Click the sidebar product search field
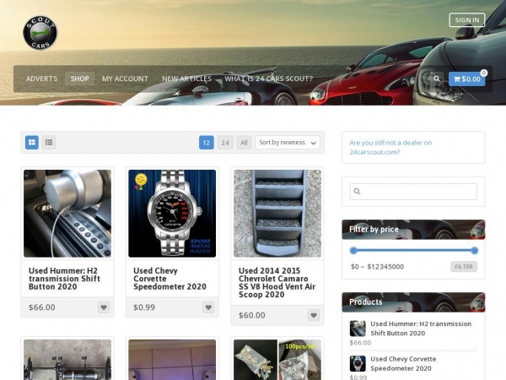 click(x=413, y=192)
